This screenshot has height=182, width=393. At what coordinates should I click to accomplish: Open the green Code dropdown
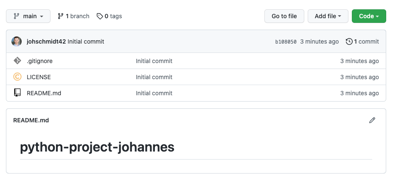[x=369, y=16]
